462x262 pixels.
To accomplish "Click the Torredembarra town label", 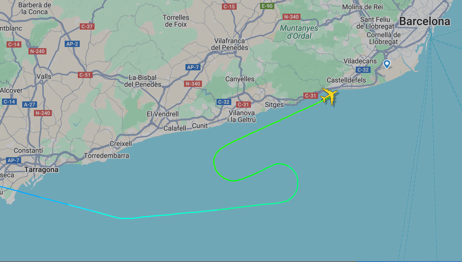I will (x=107, y=156).
